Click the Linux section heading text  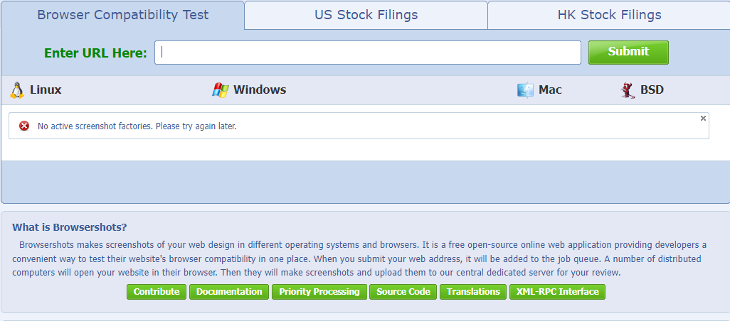[46, 89]
